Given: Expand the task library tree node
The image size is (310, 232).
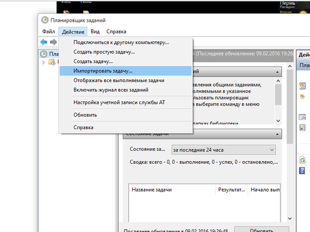Looking at the screenshot, I should 44,62.
